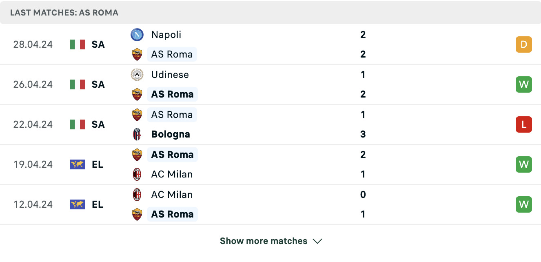
Task: Click Italy flag icon on 22.04.24 row
Action: point(78,124)
